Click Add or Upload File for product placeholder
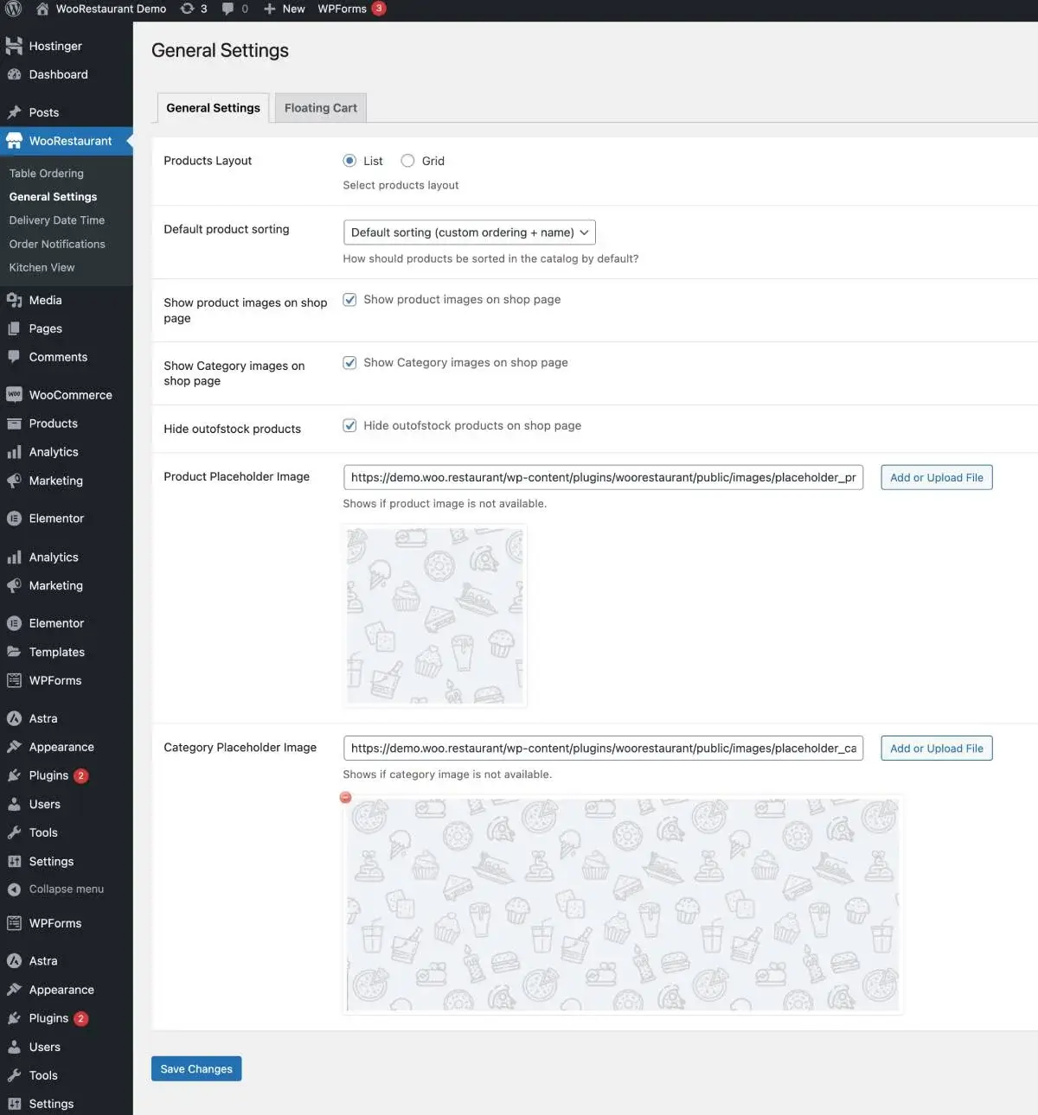Viewport: 1038px width, 1115px height. 936,478
